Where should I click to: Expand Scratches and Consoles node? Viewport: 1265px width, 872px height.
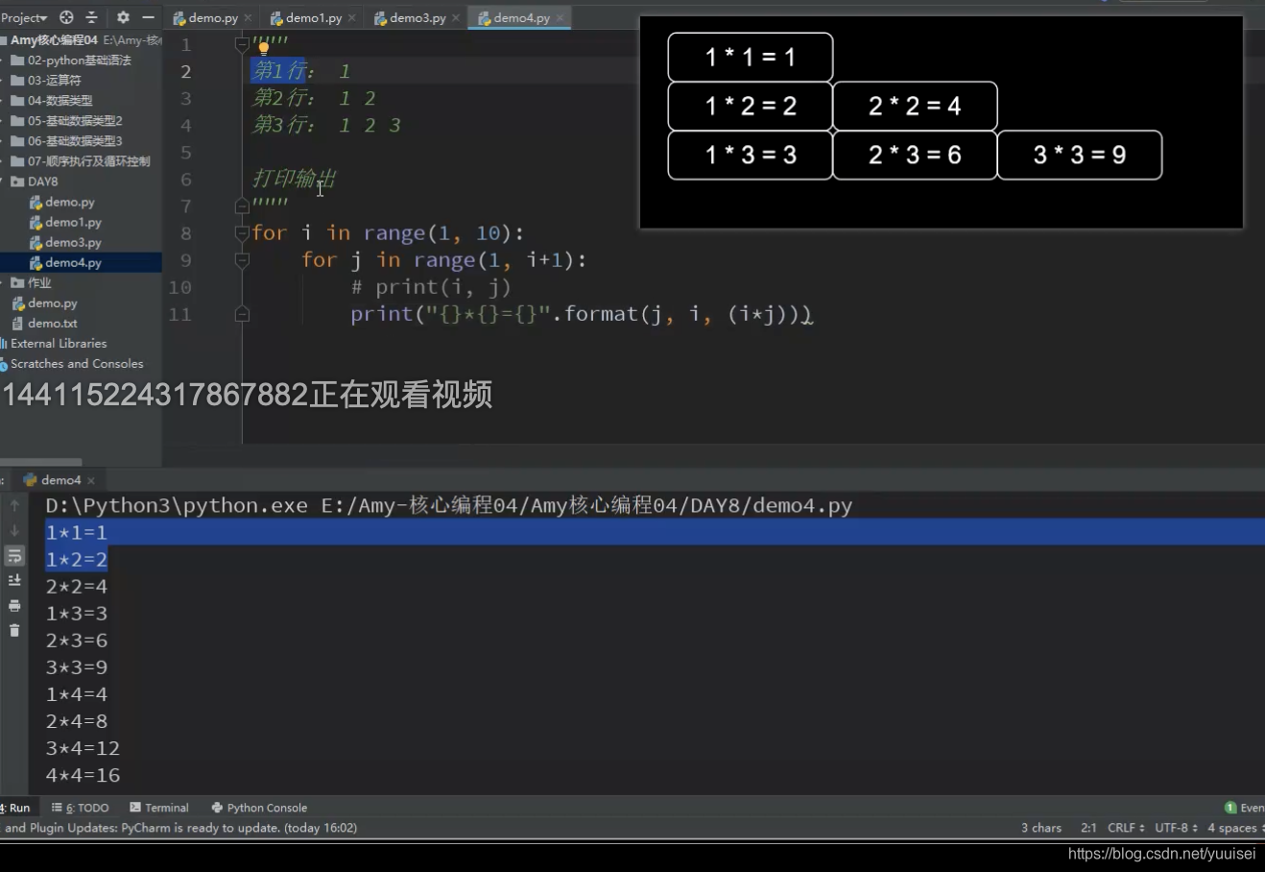72,364
